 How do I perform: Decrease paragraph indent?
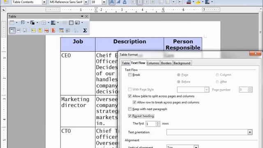174,2
